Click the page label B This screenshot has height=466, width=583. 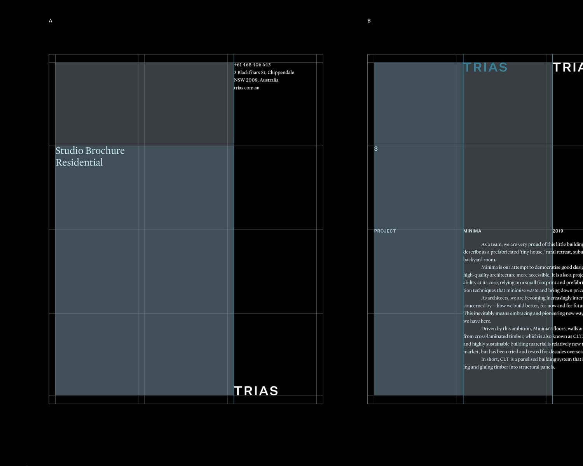[369, 21]
